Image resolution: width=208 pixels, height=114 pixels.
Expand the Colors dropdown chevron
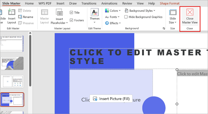pyautogui.click(x=120, y=10)
